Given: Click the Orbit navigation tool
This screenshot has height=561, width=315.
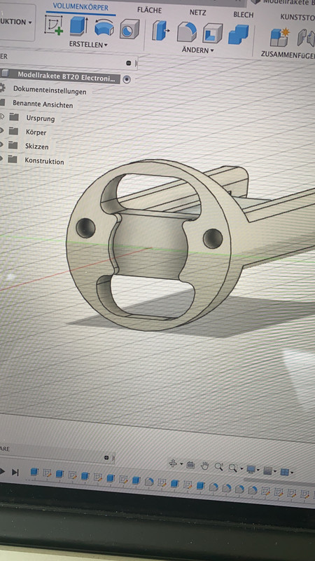Looking at the screenshot, I should 173,464.
